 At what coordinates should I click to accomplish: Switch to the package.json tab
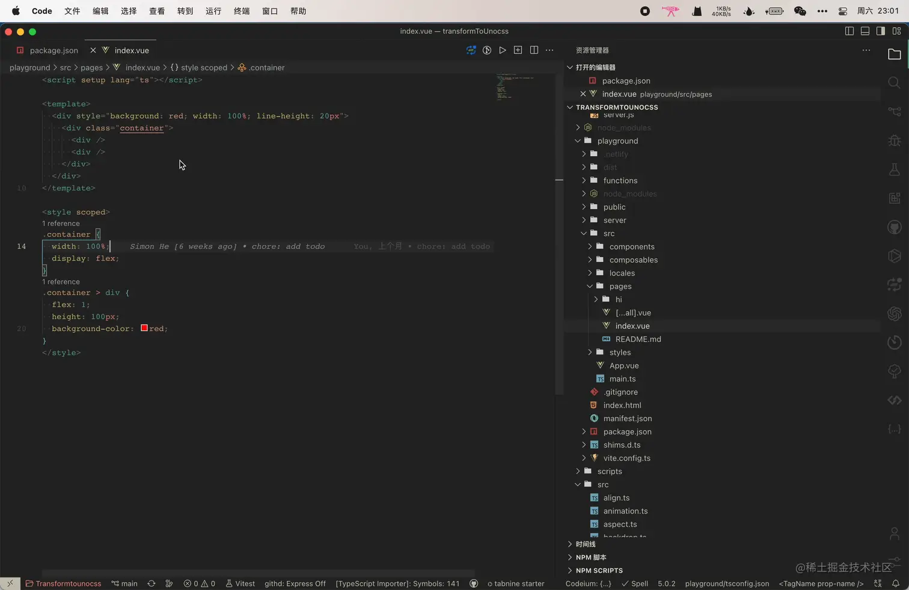pos(54,50)
